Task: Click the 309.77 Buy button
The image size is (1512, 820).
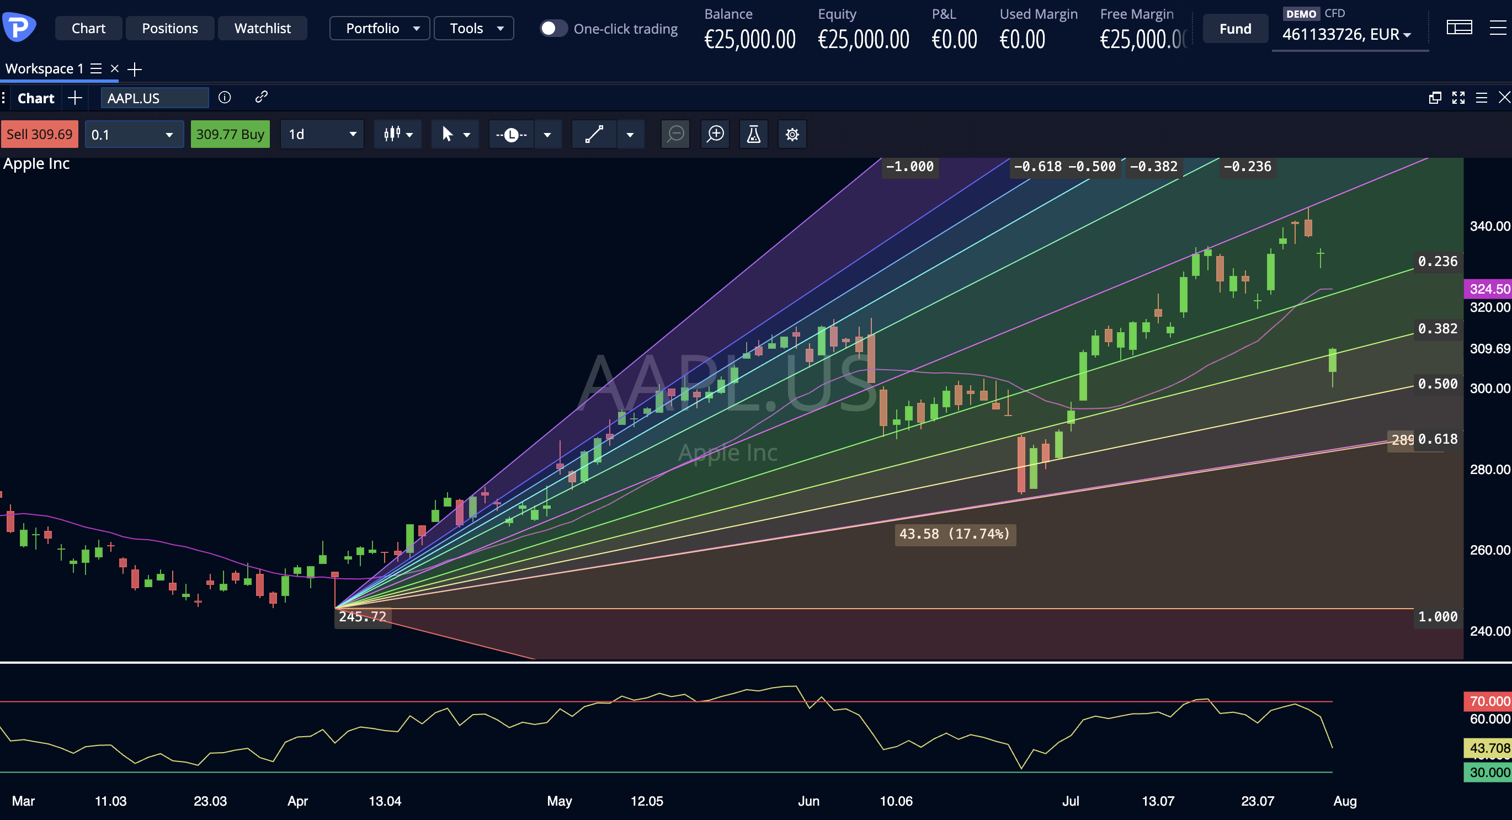Action: (230, 135)
